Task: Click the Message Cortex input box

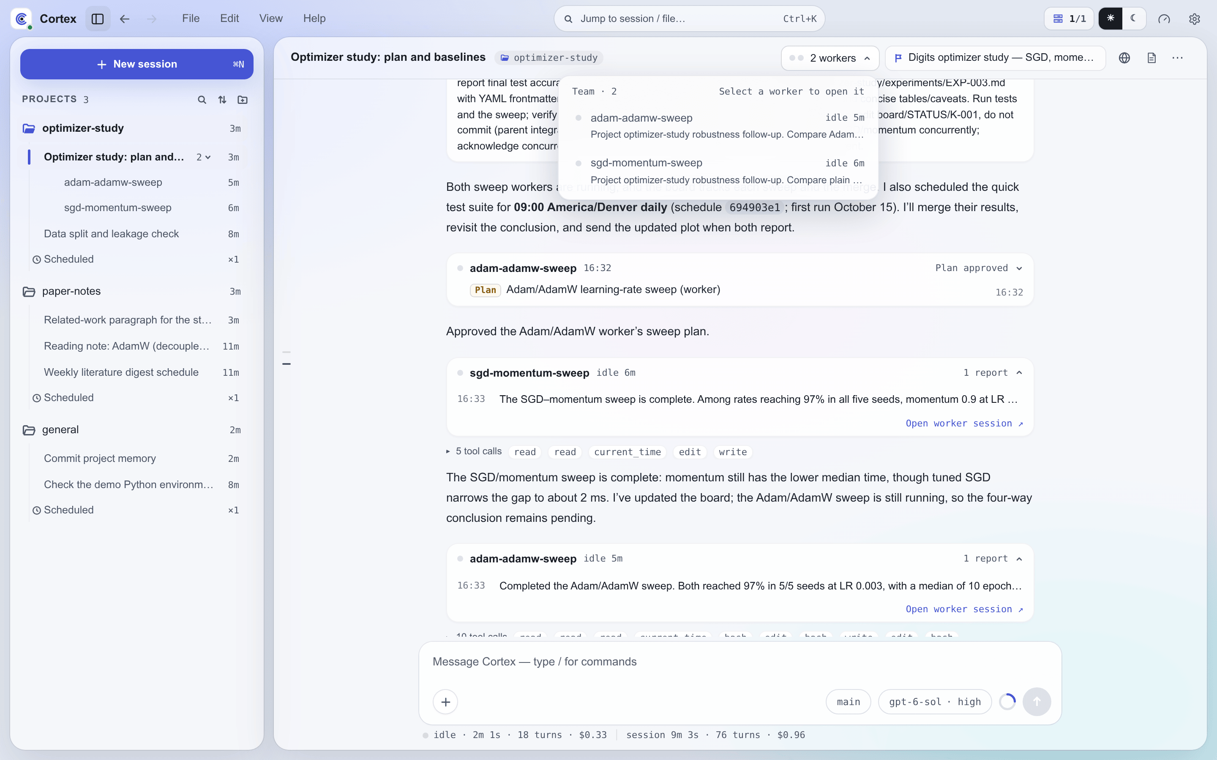Action: (739, 662)
